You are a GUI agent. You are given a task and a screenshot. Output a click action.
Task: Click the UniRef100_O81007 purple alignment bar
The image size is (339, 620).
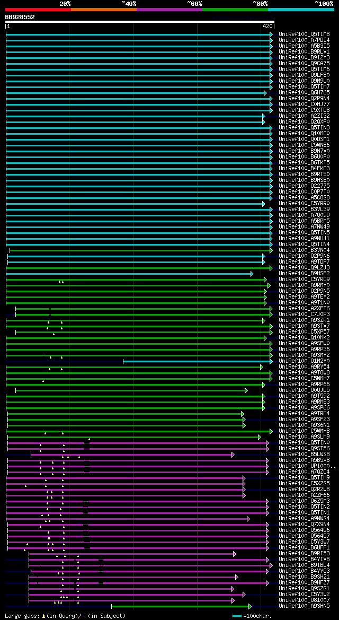coord(131,600)
